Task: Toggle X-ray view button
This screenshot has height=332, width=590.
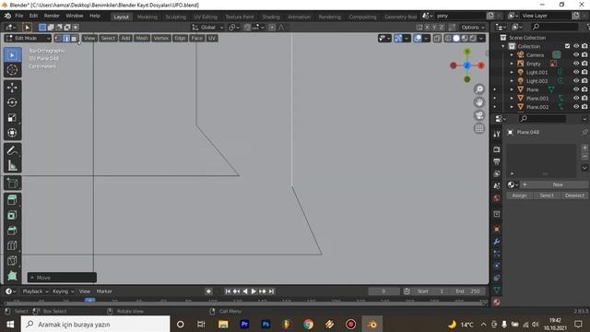Action: [x=437, y=38]
